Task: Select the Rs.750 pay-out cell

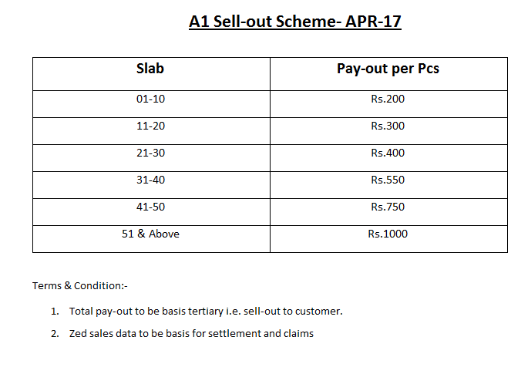Action: coord(388,207)
